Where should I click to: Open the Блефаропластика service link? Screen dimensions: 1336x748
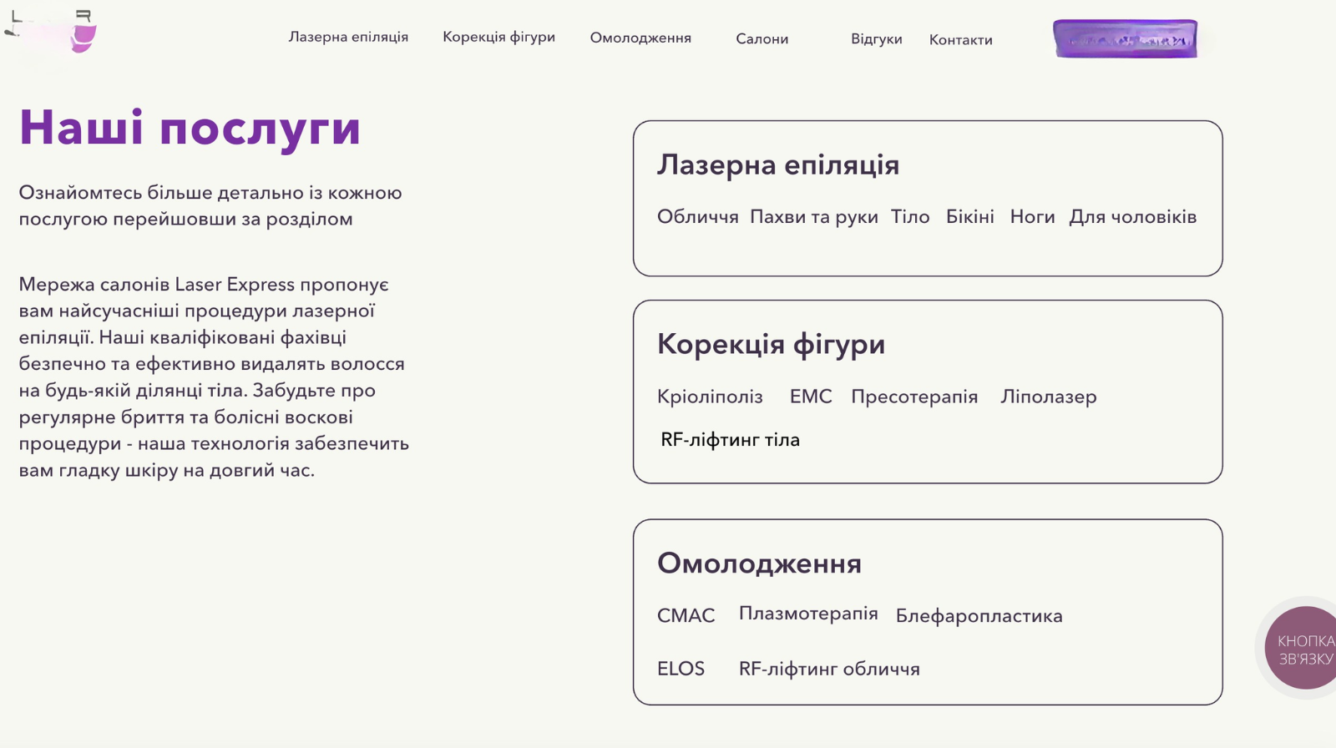pos(979,616)
